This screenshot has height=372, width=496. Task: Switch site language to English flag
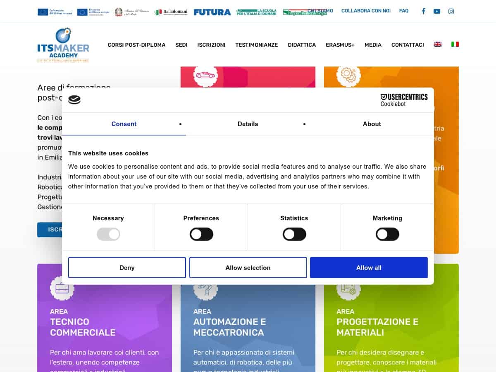point(438,44)
